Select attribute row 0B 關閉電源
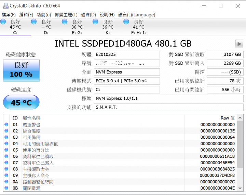Screen dimensions: 246x195 point(120,188)
